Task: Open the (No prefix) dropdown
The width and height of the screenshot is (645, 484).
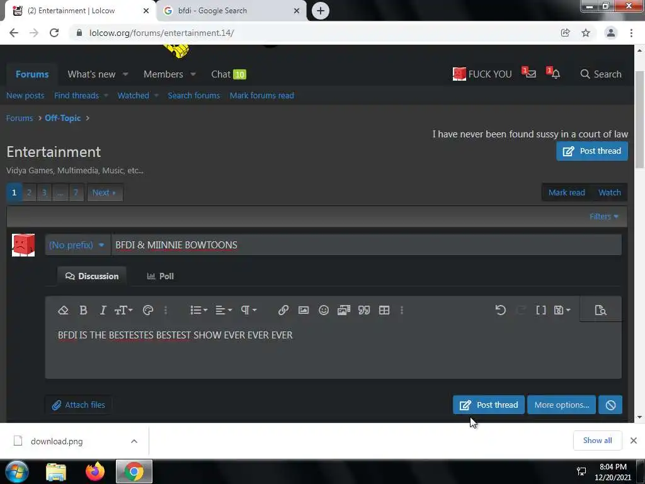Action: pyautogui.click(x=77, y=245)
